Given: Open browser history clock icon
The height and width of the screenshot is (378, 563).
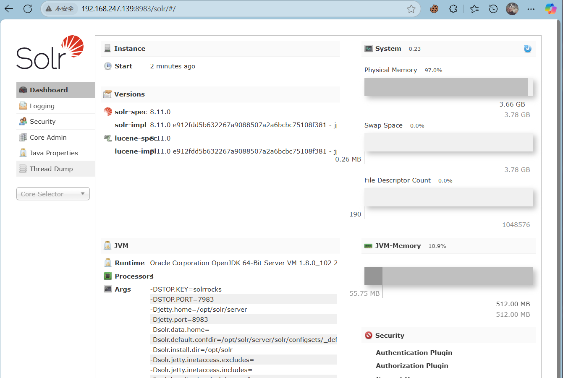Looking at the screenshot, I should [493, 8].
